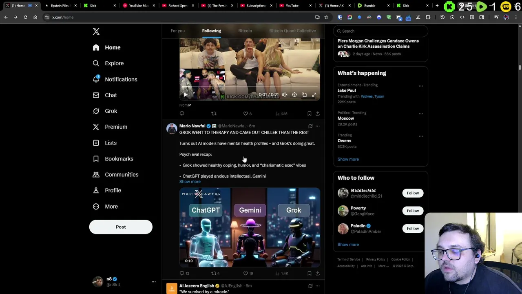
Task: Open top video settings gear
Action: [x=294, y=95]
